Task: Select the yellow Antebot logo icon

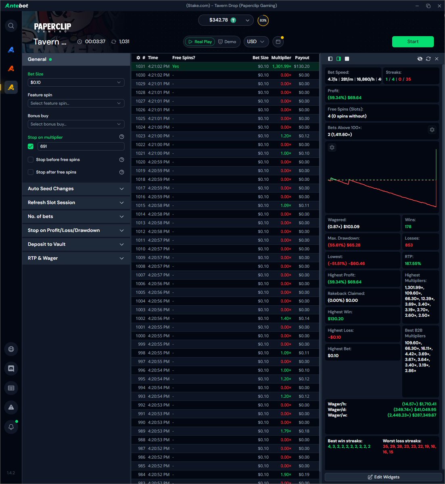Action: (11, 87)
